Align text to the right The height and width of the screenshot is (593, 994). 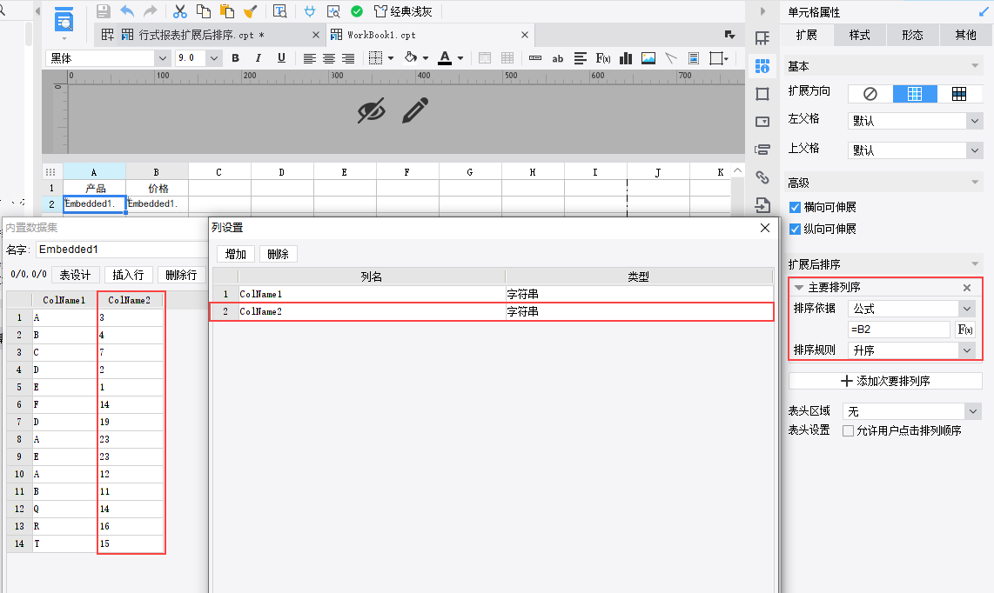point(348,58)
